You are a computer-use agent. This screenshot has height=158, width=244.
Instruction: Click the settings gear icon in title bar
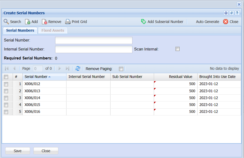(x=226, y=13)
